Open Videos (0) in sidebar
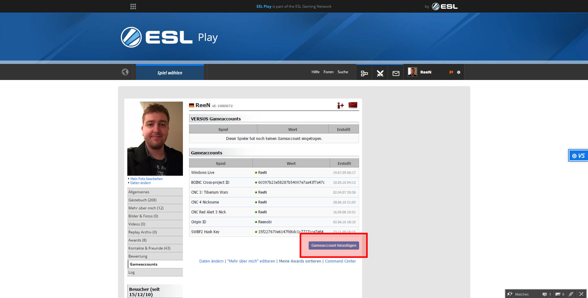588x298 pixels. (x=155, y=224)
